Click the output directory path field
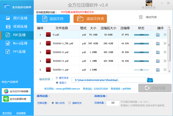The image size is (173, 116). click(109, 80)
